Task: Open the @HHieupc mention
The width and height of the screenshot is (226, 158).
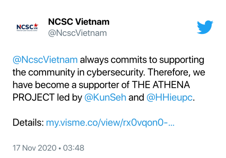Action: (169, 97)
